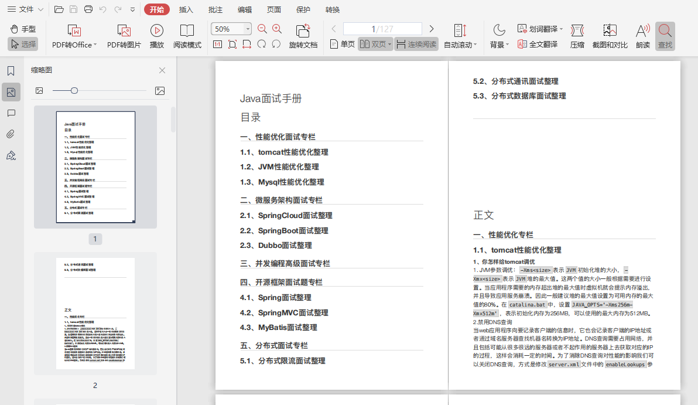698x405 pixels.
Task: Click the Undo arrow icon
Action: pyautogui.click(x=103, y=9)
